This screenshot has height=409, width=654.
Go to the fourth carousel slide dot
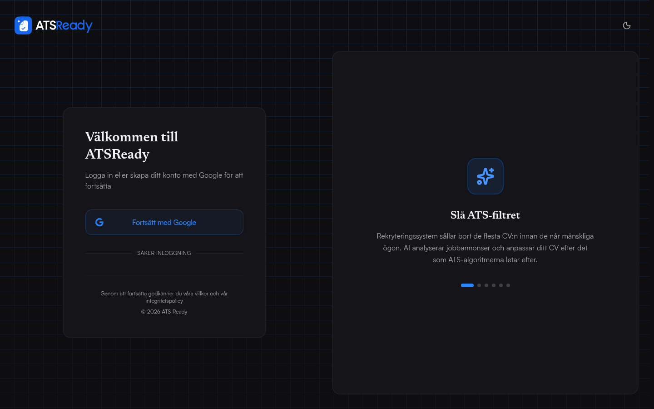[494, 285]
